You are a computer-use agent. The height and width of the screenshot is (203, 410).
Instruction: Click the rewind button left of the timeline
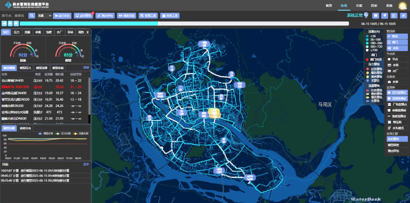(x=4, y=23)
